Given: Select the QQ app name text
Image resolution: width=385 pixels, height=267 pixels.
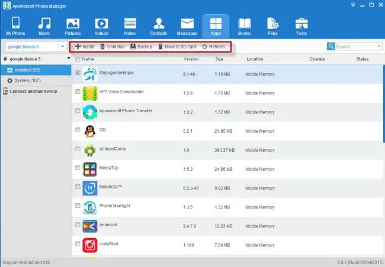Looking at the screenshot, I should point(102,129).
